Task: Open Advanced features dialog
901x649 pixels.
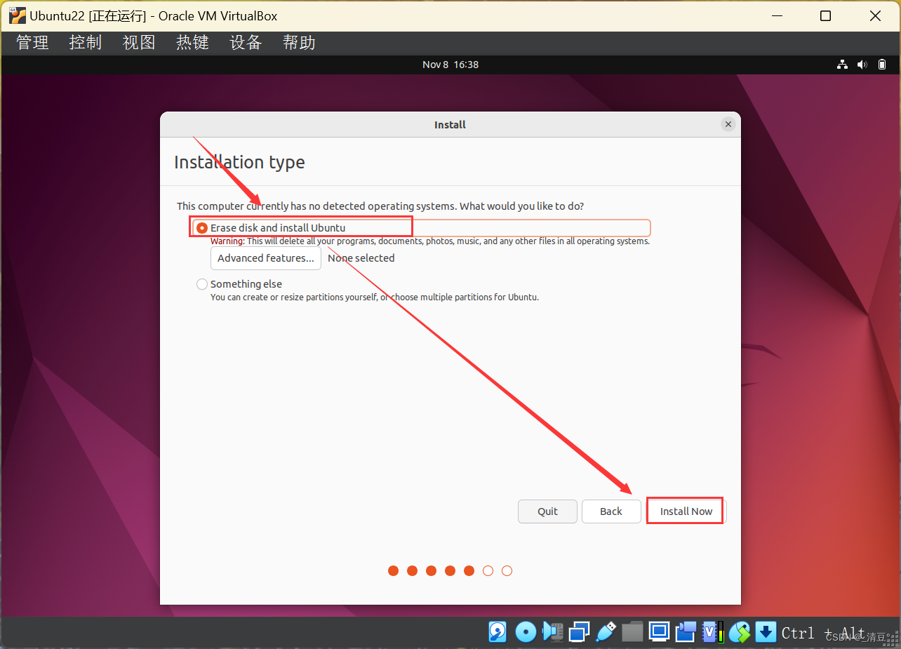Action: (266, 258)
